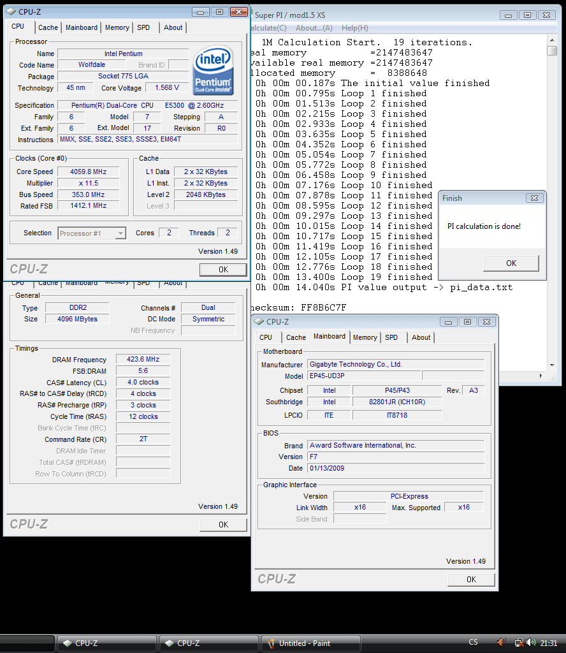Open the Cache tab in top CPU-Z window
The image size is (566, 653).
click(48, 27)
